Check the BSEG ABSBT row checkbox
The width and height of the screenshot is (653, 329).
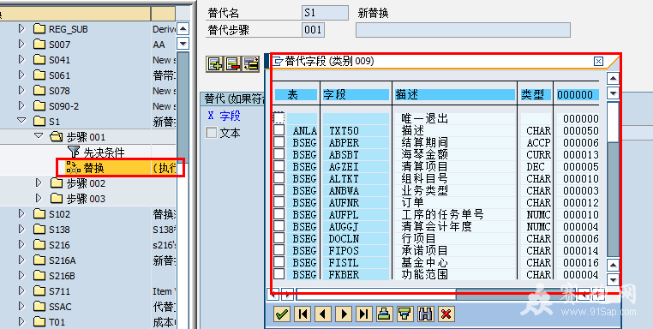(x=279, y=154)
